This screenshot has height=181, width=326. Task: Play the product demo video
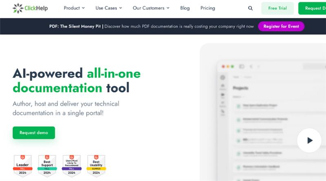(309, 140)
